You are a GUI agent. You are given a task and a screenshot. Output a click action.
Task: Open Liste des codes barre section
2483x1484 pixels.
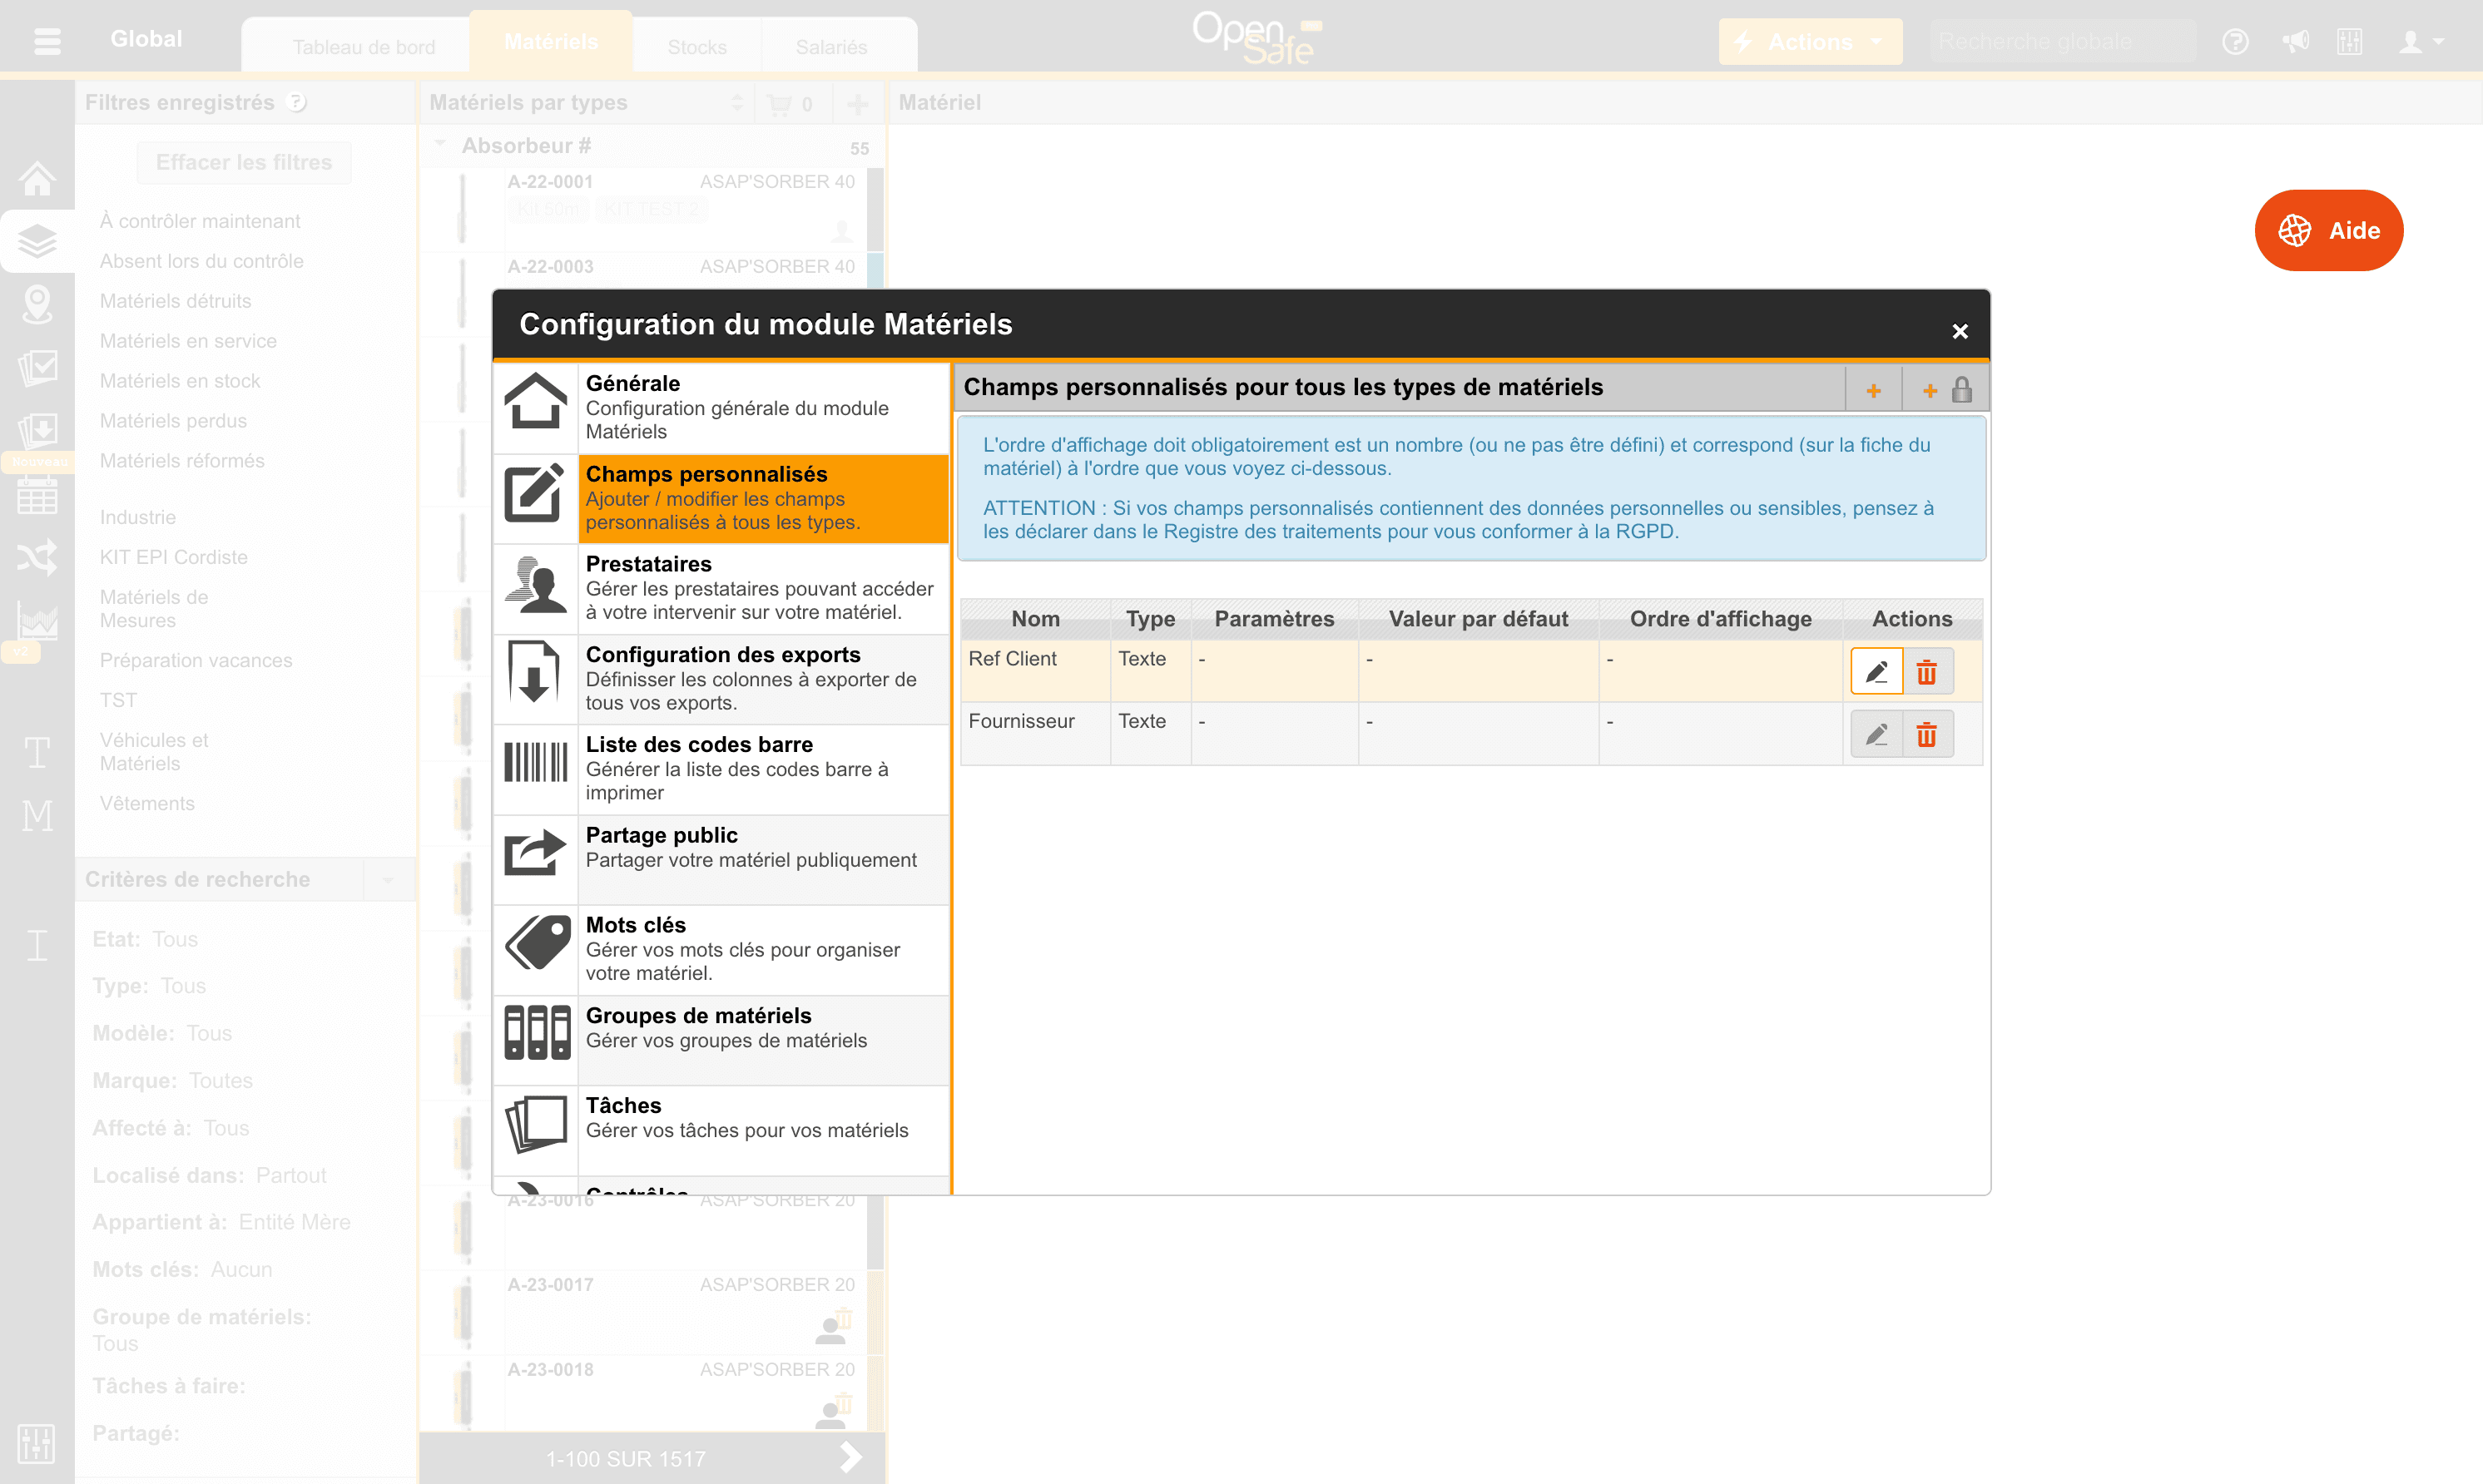(x=721, y=769)
